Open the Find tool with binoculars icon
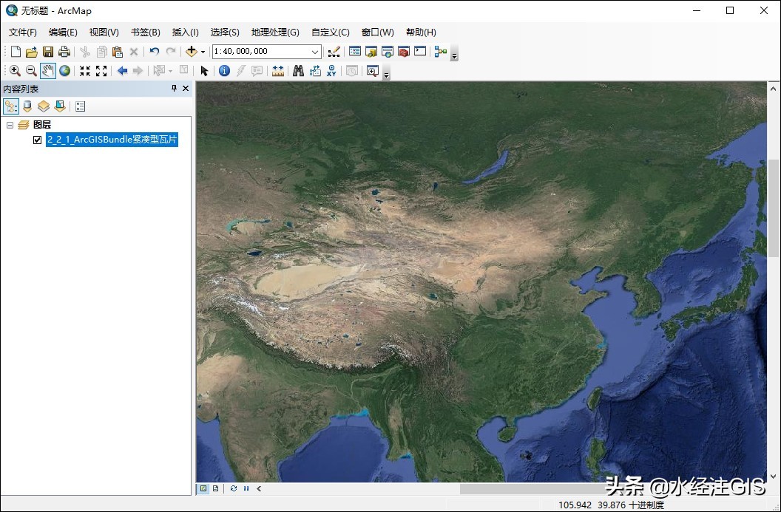Screen dimensions: 781x512 pos(299,70)
